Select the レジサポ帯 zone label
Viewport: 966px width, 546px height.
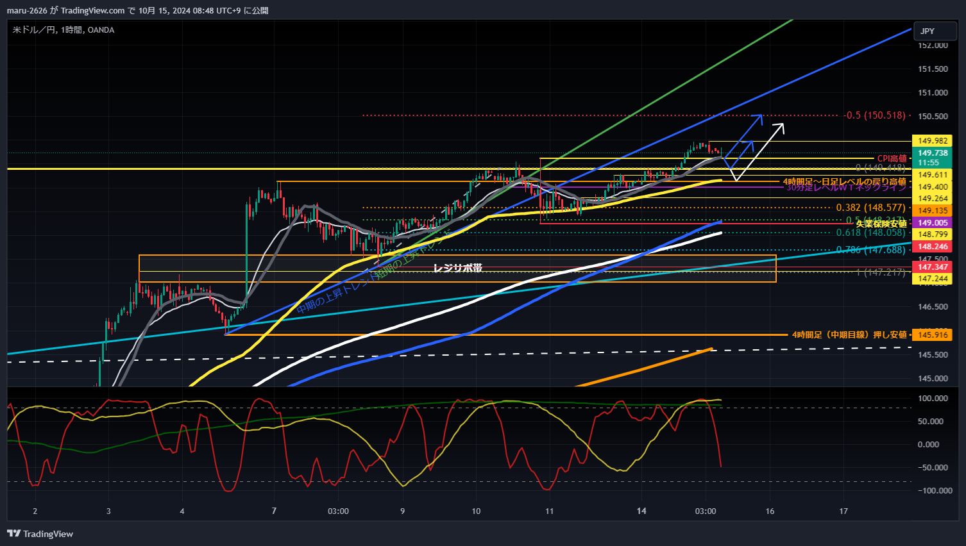[x=457, y=268]
